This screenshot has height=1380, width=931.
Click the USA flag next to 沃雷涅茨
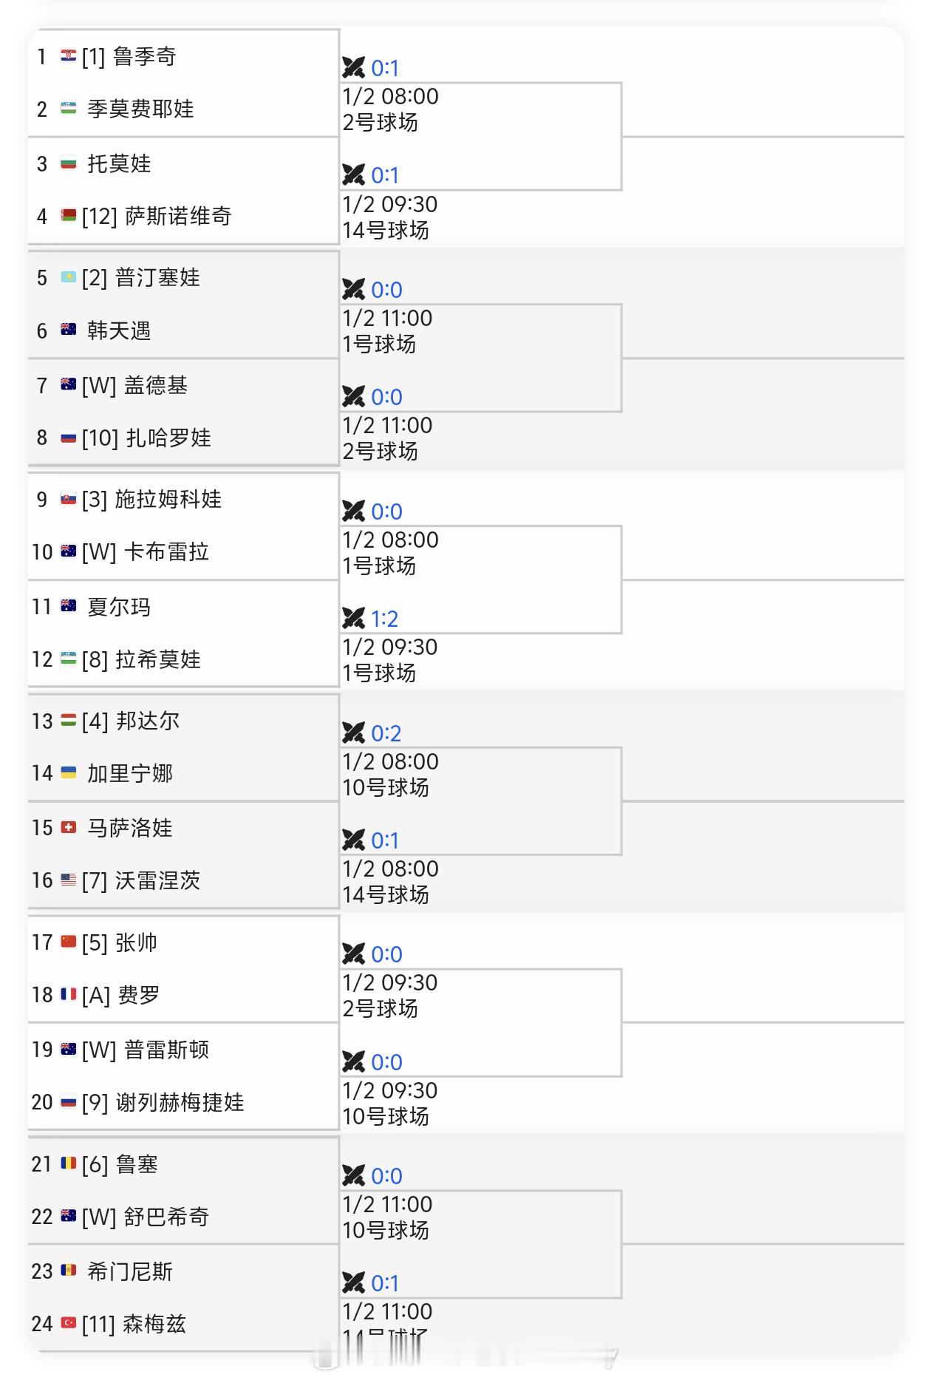(x=69, y=880)
